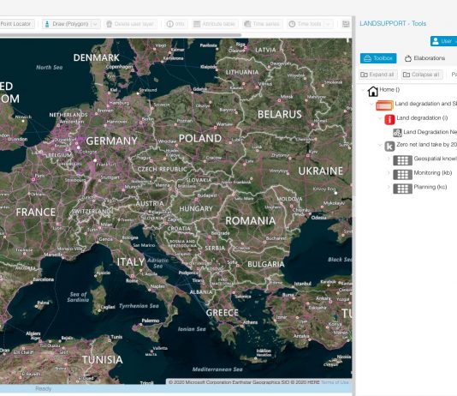Image resolution: width=457 pixels, height=396 pixels.
Task: Open the Time tools dropdown arrow
Action: point(329,24)
